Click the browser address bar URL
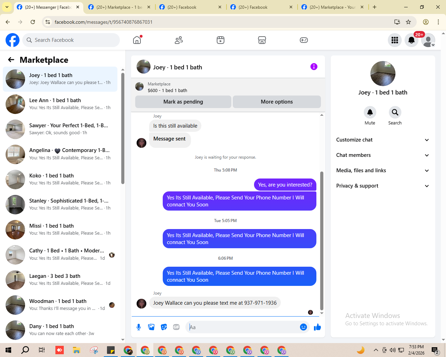 (x=103, y=22)
